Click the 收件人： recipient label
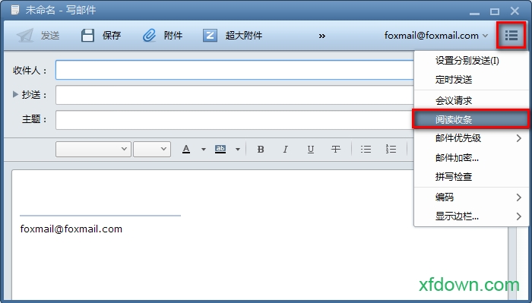532x303 pixels. coord(30,71)
